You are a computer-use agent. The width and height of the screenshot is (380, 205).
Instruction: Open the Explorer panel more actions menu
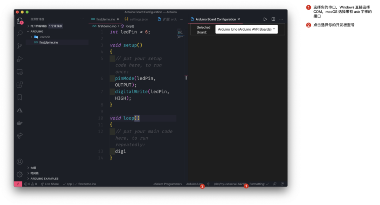click(82, 19)
